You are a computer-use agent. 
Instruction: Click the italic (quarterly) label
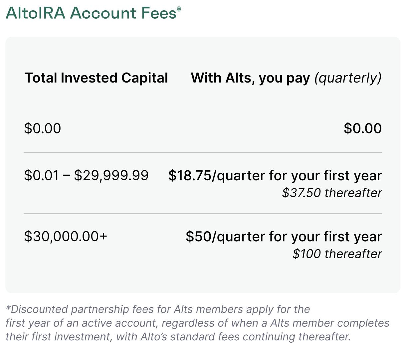click(348, 78)
